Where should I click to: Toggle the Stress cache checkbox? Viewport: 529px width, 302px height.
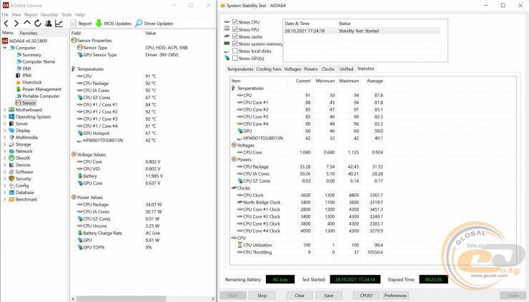click(x=235, y=36)
